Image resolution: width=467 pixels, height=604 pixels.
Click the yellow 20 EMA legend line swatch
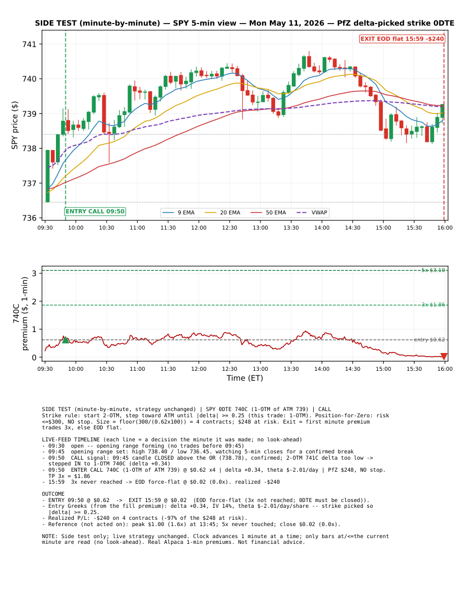click(210, 213)
